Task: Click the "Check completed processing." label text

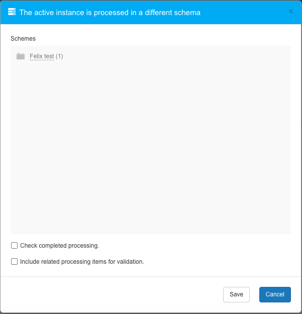Action: pyautogui.click(x=59, y=246)
